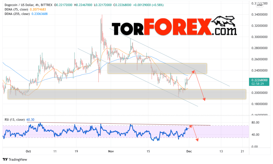Viewport: 273px width, 164px height.
Task: Click the close price C0.22268000 value
Action: (x=122, y=5)
